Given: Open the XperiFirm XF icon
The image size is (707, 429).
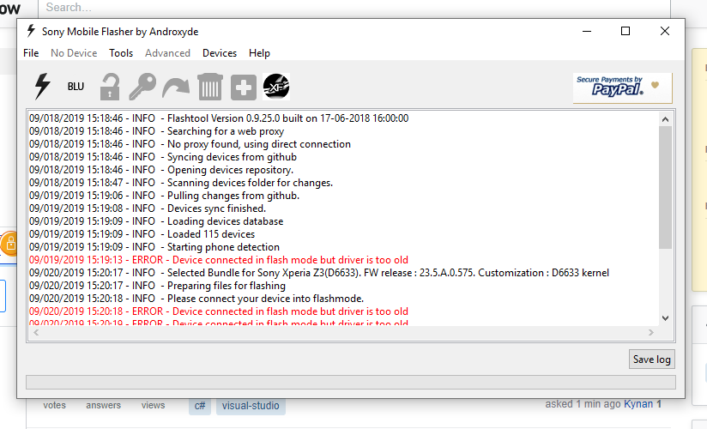Looking at the screenshot, I should 276,86.
